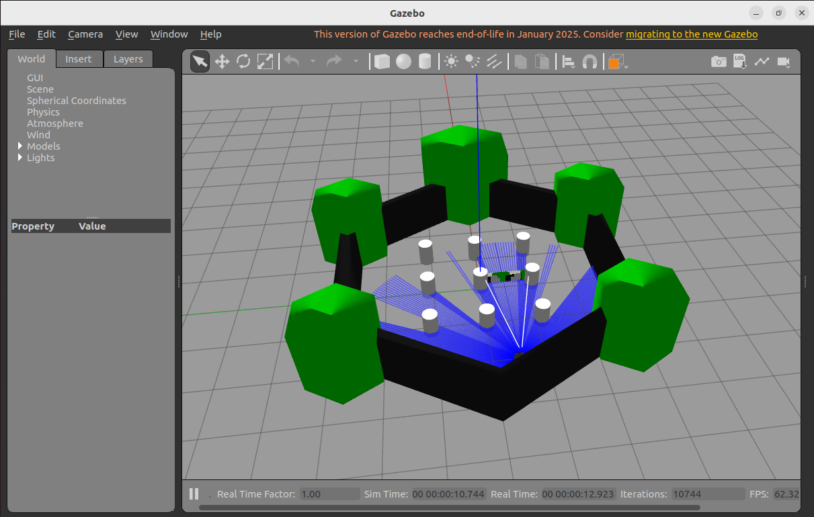The height and width of the screenshot is (517, 814).
Task: Add a spot light
Action: (473, 61)
